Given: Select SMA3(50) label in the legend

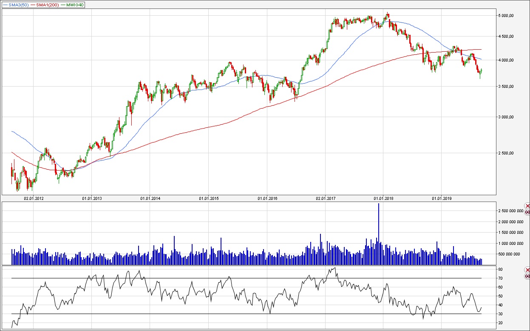Looking at the screenshot, I should coord(18,5).
